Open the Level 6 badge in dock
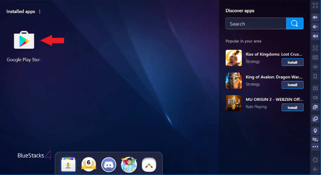 (x=88, y=164)
